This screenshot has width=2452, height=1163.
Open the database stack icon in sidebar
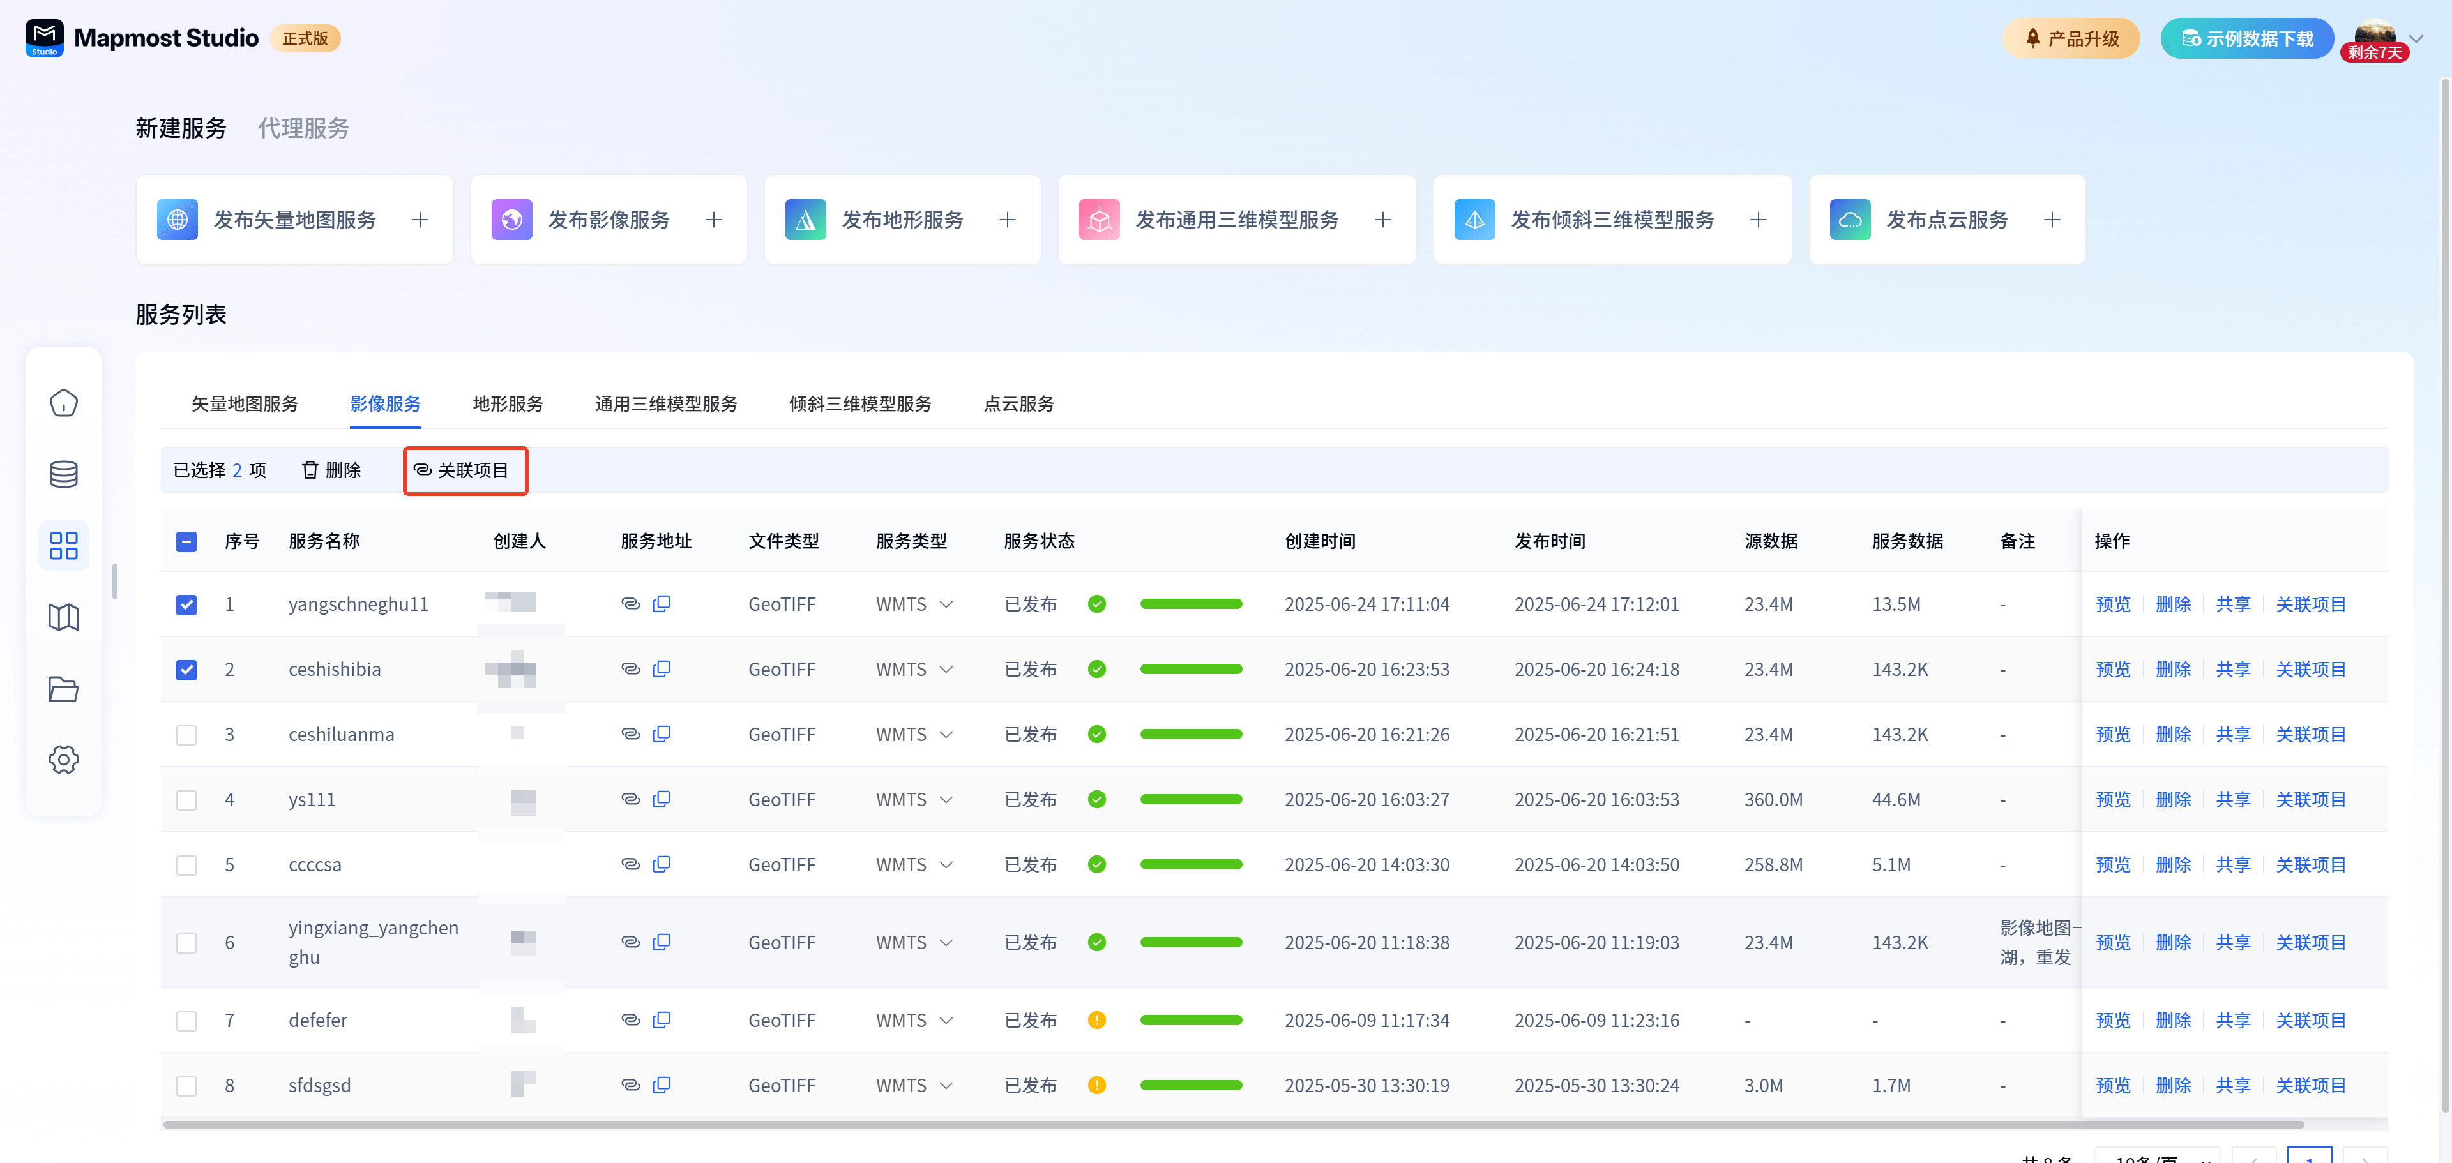(64, 474)
